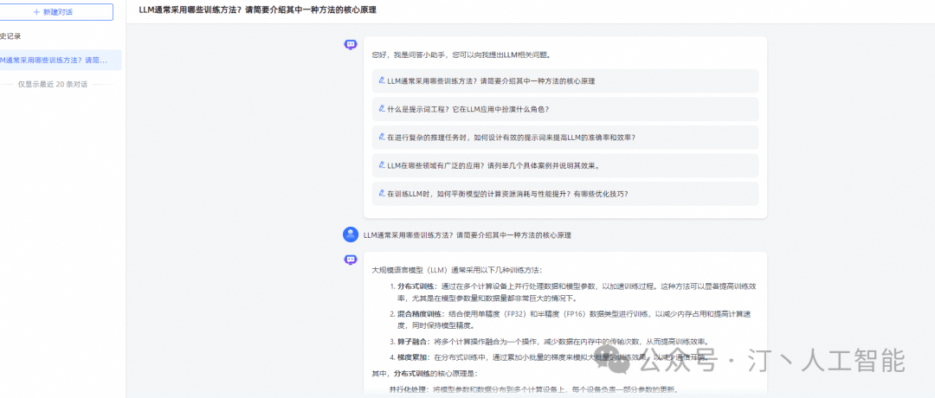This screenshot has width=935, height=398.
Task: Click the blue user avatar icon
Action: (351, 234)
